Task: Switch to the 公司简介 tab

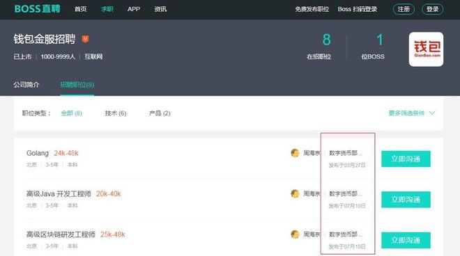Action: click(x=26, y=85)
